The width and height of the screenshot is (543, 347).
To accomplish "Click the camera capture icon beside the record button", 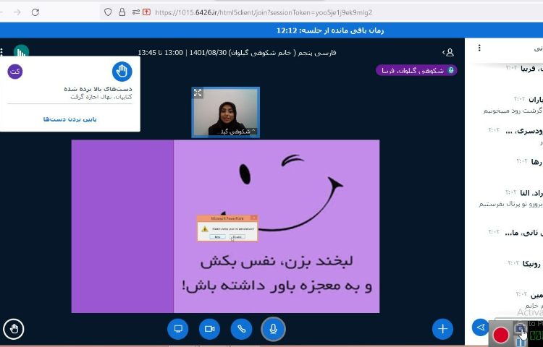I will coord(519,328).
